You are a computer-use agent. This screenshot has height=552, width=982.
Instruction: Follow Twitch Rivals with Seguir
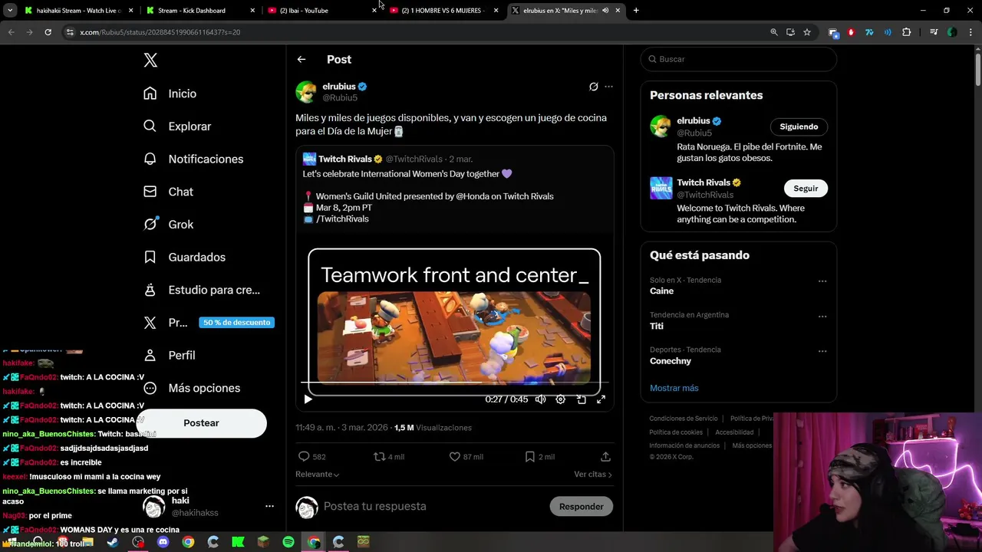(x=806, y=189)
